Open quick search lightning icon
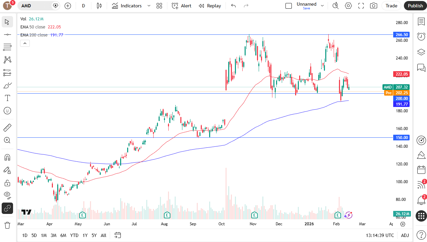The height and width of the screenshot is (242, 427). pos(335,6)
